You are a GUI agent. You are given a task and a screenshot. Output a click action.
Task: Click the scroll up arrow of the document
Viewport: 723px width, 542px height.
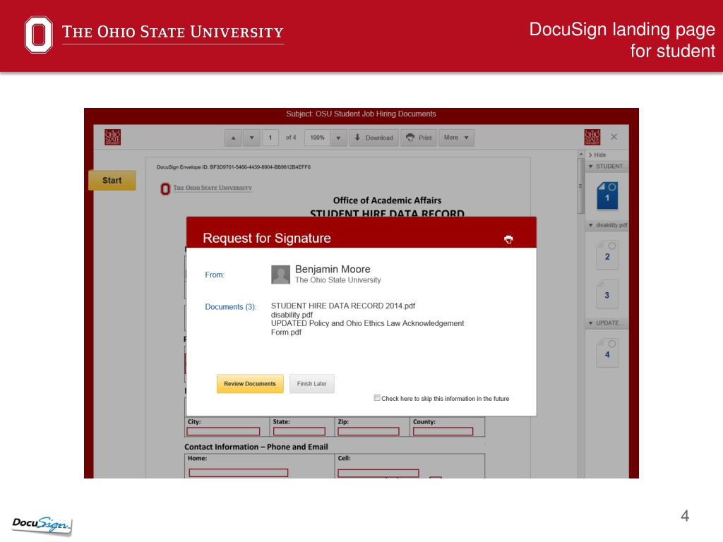click(580, 155)
